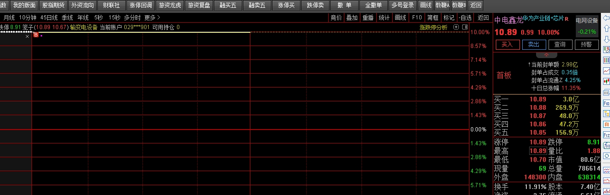Image resolution: width=610 pixels, height=195 pixels.
Task: Click the red 买入 buy button
Action: pos(507,45)
